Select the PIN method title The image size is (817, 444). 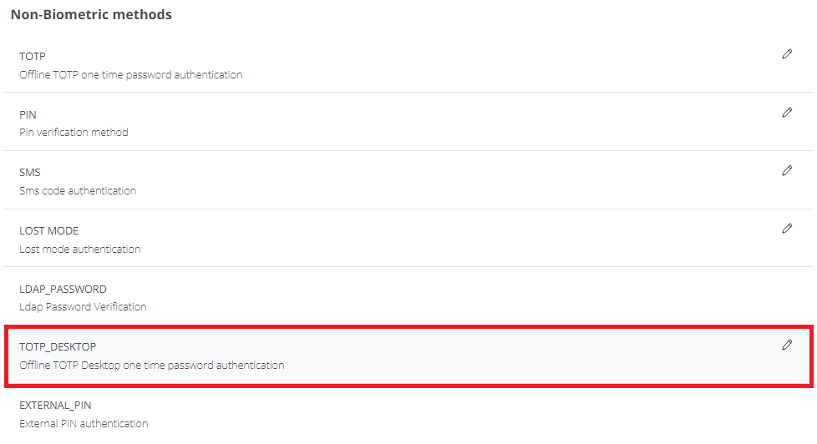(28, 115)
